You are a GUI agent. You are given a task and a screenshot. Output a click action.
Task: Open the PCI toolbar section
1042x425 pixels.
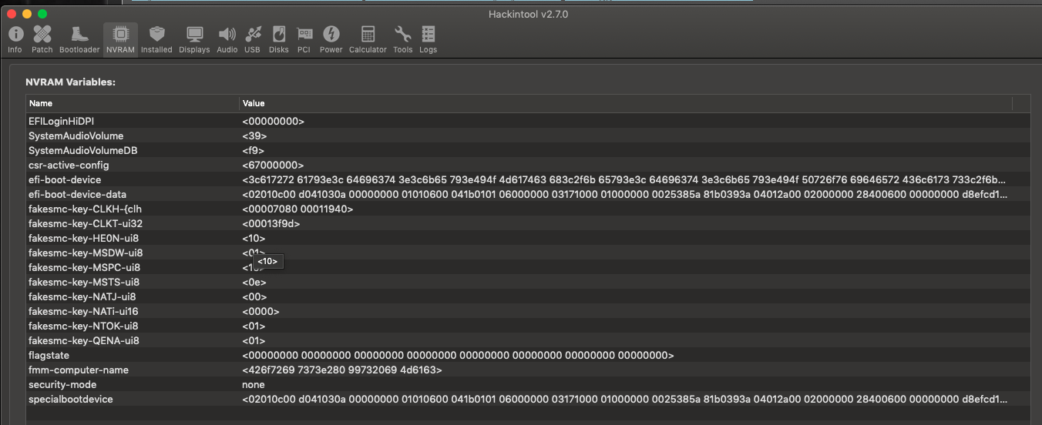coord(304,39)
